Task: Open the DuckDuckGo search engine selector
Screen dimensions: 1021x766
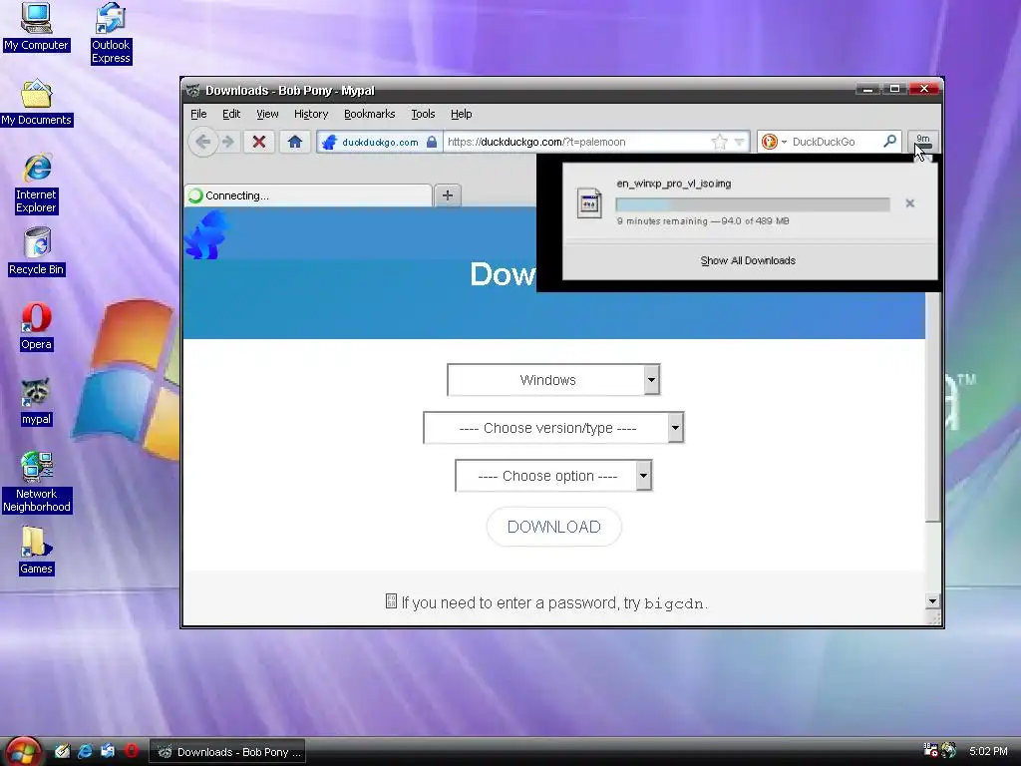Action: pos(774,142)
